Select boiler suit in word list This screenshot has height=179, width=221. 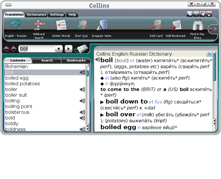click(x=45, y=95)
